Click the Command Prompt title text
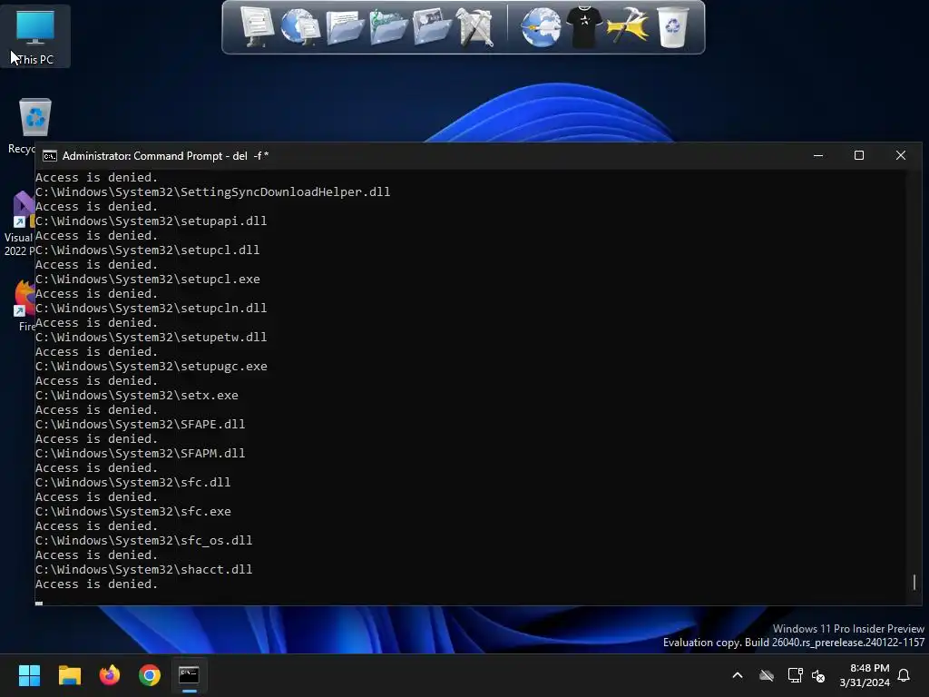 coord(165,156)
